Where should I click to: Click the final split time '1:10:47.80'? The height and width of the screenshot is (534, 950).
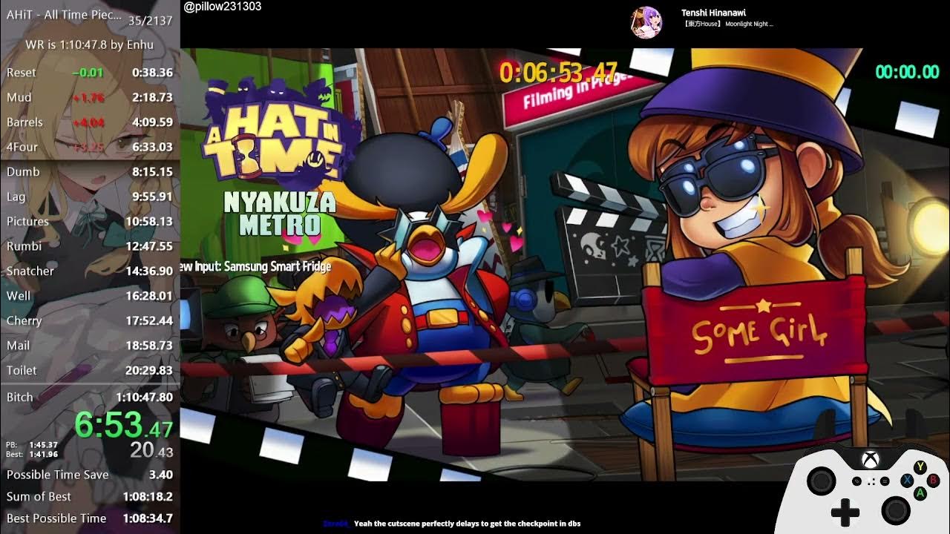click(144, 397)
